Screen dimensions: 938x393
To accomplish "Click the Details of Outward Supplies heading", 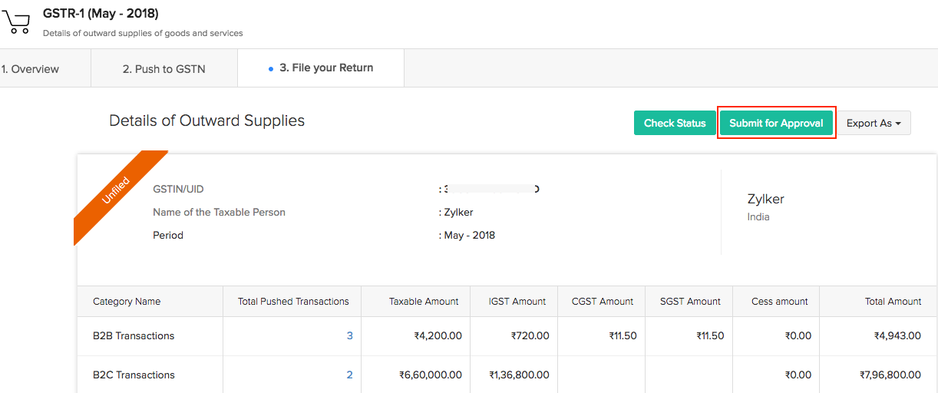I will tap(206, 121).
